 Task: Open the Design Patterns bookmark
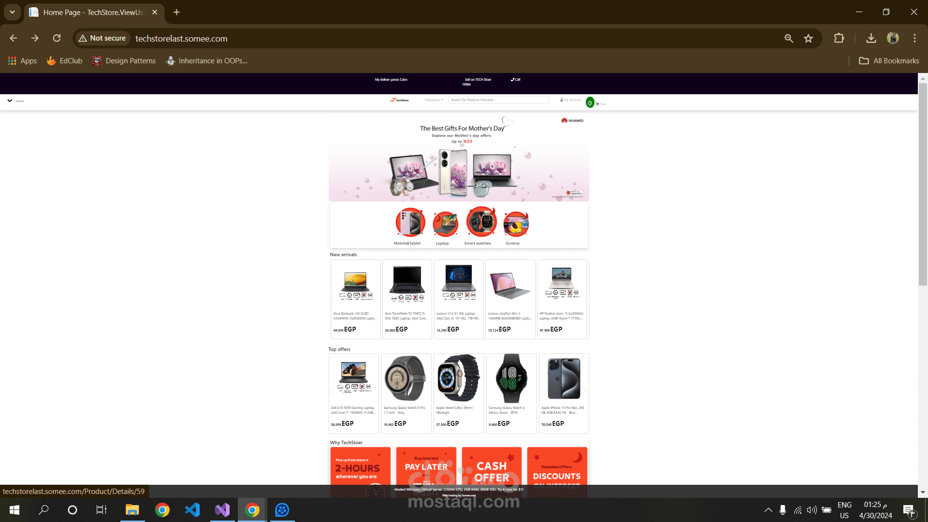(124, 61)
